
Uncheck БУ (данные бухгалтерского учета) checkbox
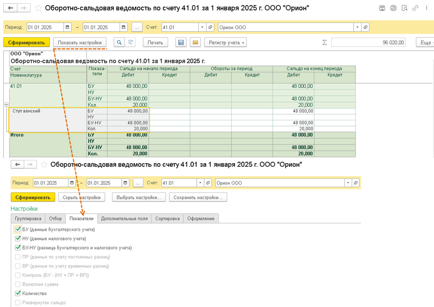click(17, 229)
